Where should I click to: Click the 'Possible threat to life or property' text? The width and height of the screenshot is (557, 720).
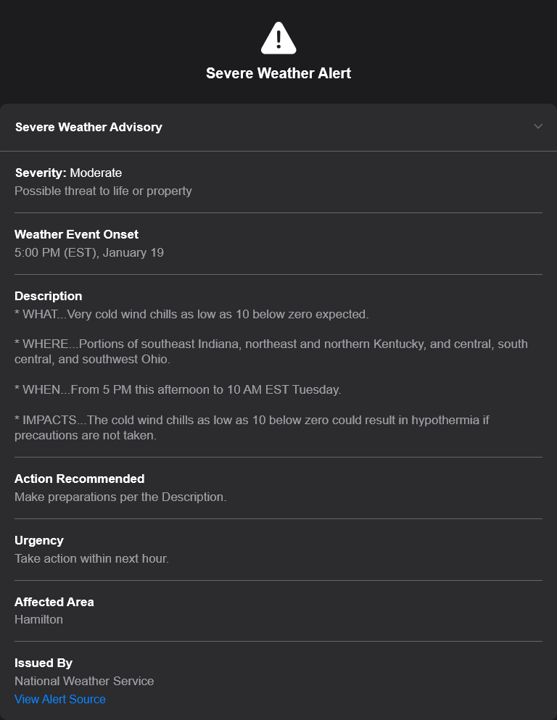(x=103, y=191)
